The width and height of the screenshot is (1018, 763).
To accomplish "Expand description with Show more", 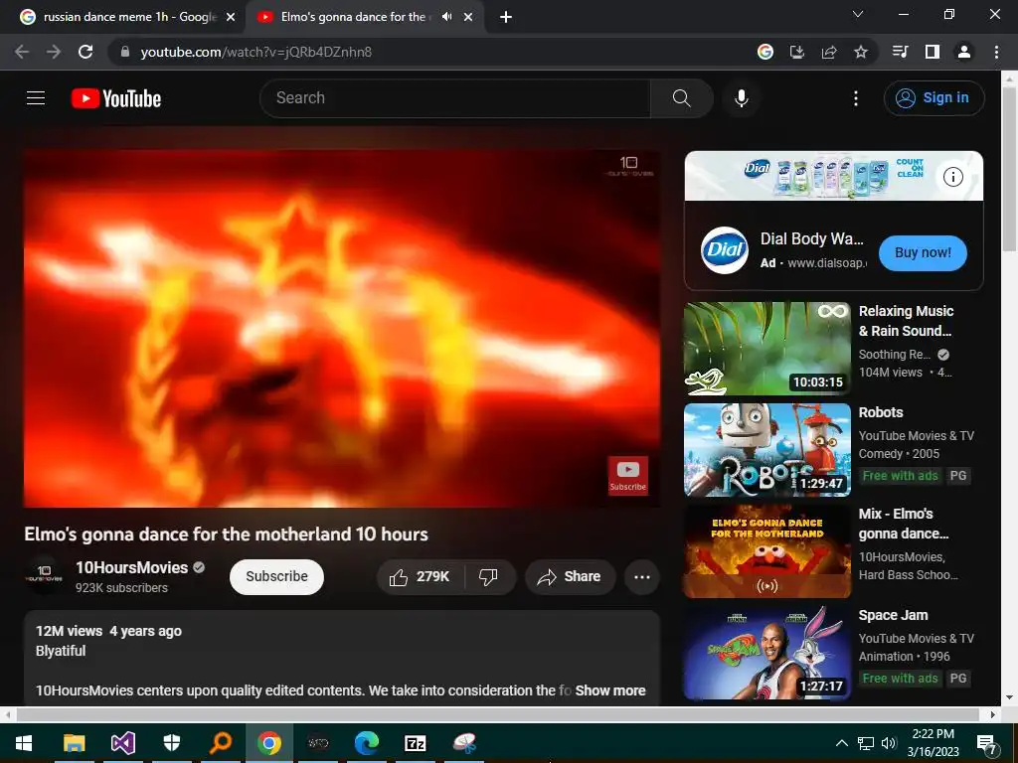I will 610,690.
